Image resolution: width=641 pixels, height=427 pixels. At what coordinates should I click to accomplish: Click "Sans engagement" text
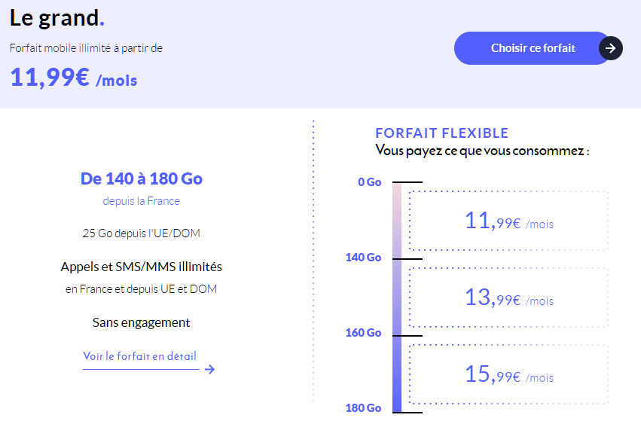142,322
